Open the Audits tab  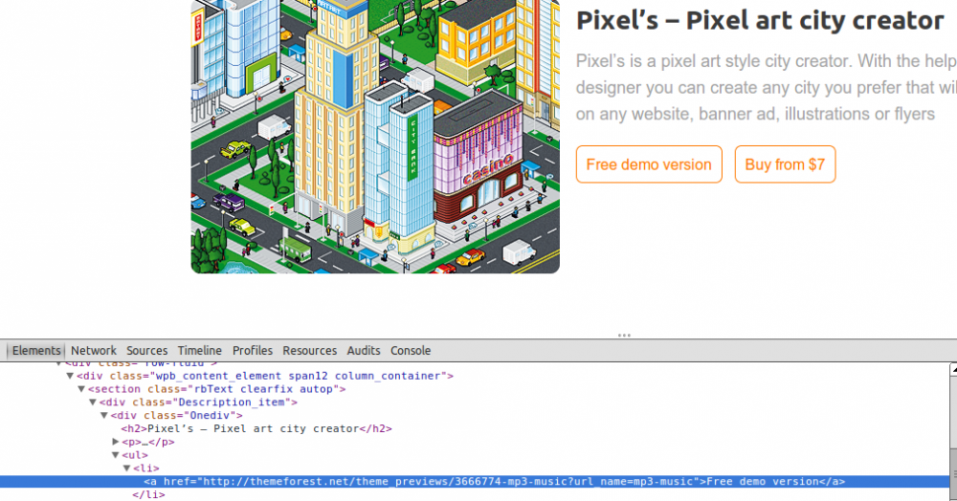[363, 351]
